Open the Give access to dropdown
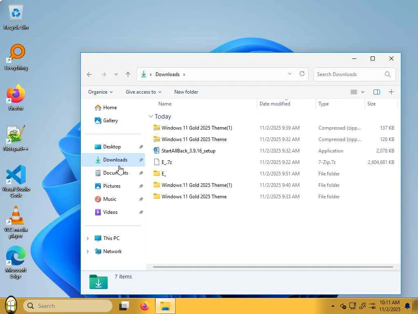 point(143,92)
